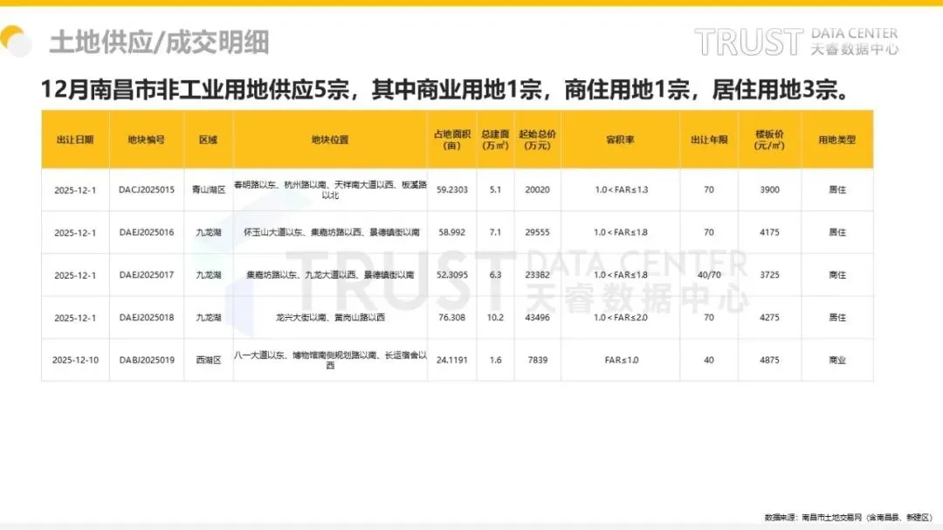The width and height of the screenshot is (943, 530).
Task: Select plot ratio FAR≤1.0
Action: point(622,360)
